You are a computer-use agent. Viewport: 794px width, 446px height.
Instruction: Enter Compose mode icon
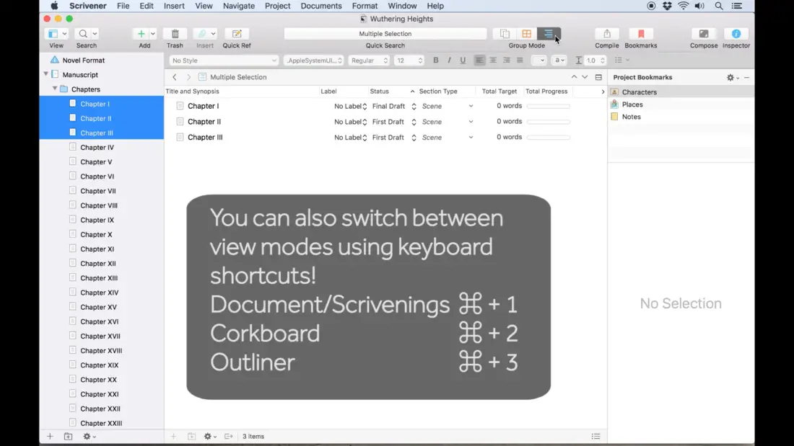(x=703, y=34)
